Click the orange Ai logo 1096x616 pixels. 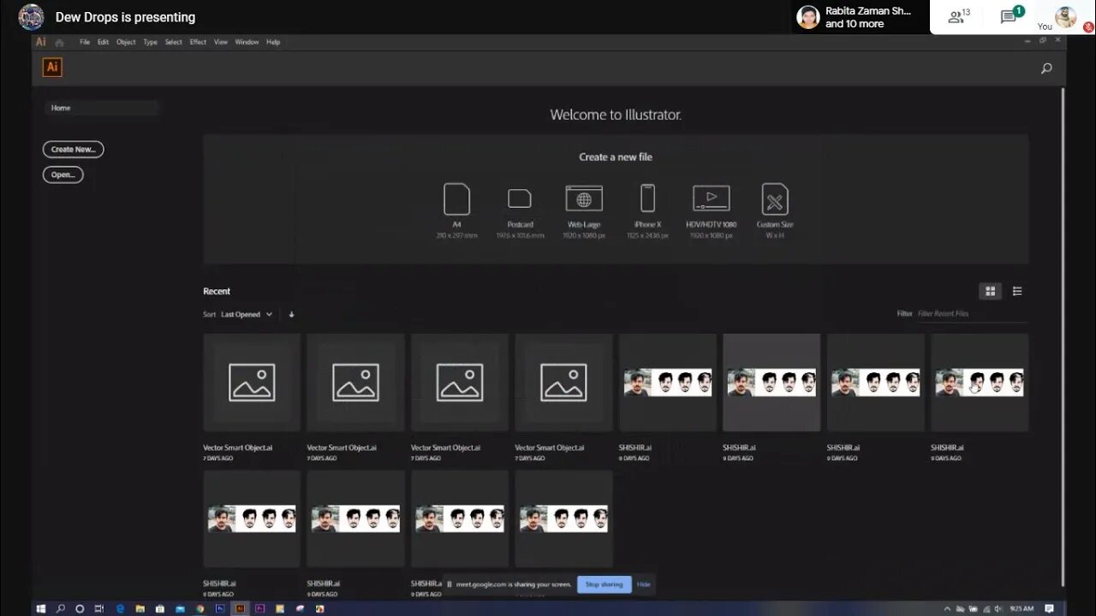pos(52,67)
